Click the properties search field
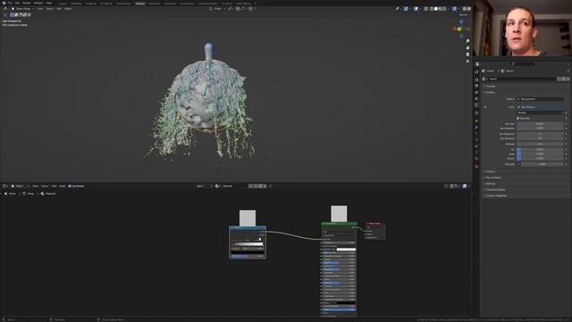 point(523,64)
